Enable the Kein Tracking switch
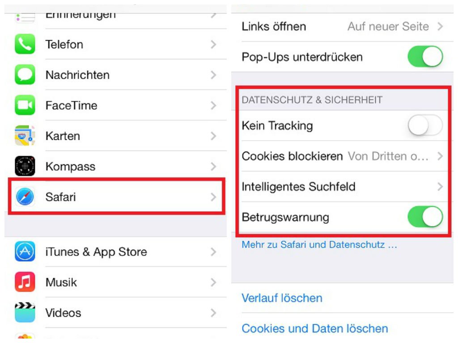Image resolution: width=458 pixels, height=343 pixels. tap(425, 125)
